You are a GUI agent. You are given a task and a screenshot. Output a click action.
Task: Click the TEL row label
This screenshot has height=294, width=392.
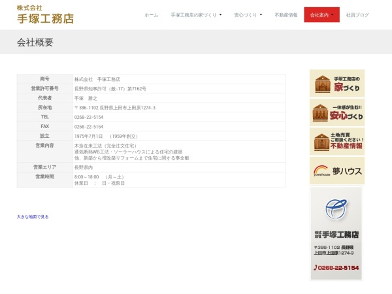coord(44,117)
